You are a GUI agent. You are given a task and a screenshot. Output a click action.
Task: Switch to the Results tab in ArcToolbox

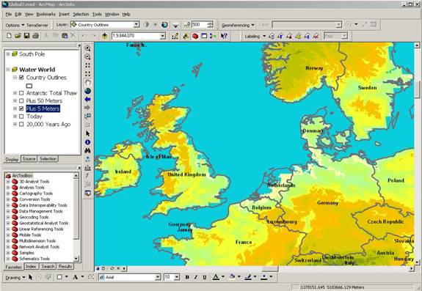(x=65, y=267)
